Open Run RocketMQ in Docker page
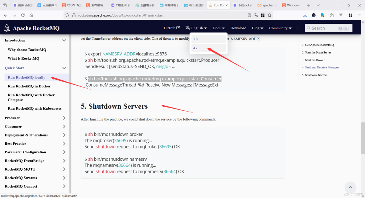Image resolution: width=365 pixels, height=198 pixels. pyautogui.click(x=29, y=86)
